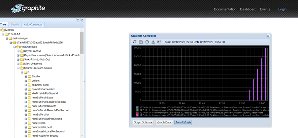The width and height of the screenshot is (298, 138).
Task: Switch to the Tree tab
Action: 3,24
